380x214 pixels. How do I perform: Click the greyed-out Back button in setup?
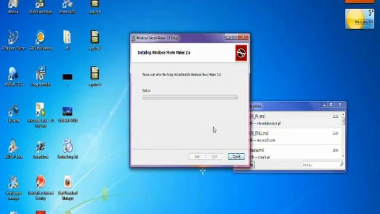[197, 156]
